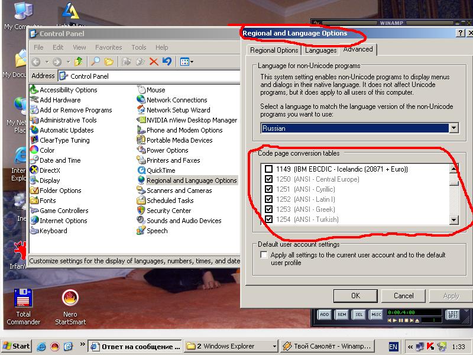Open Back button history dropdown arrow

point(47,62)
